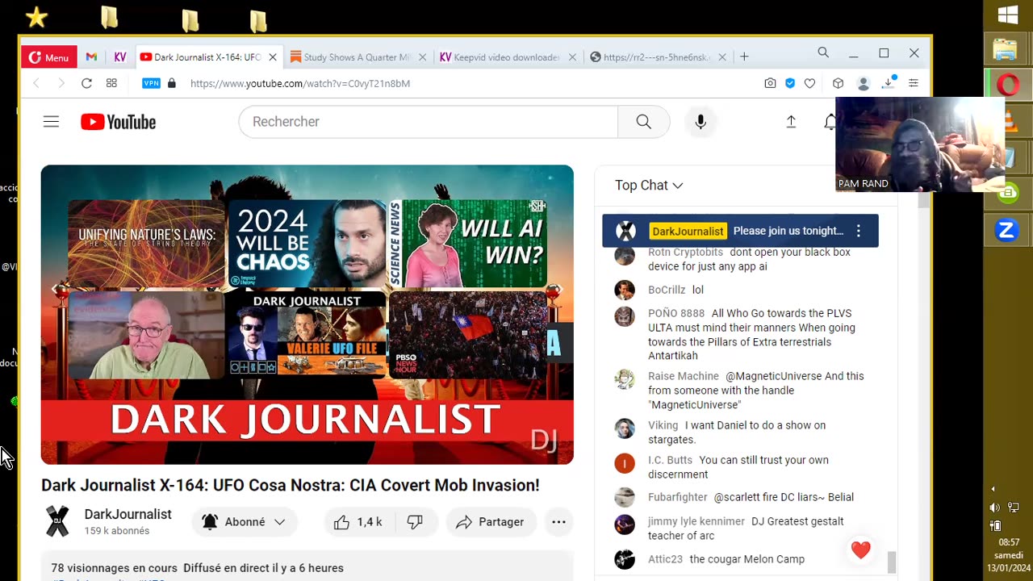Open pinned message three-dot options
Viewport: 1033px width, 581px height.
click(x=859, y=231)
